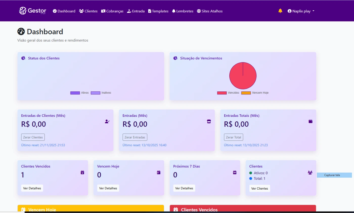Click the notification bell icon
354x213 pixels.
click(x=280, y=11)
